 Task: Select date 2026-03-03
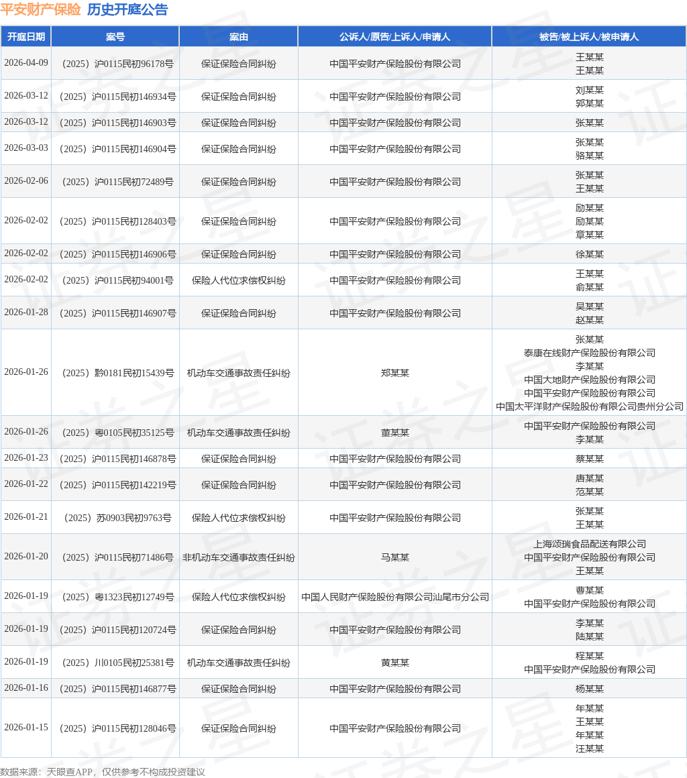point(25,148)
